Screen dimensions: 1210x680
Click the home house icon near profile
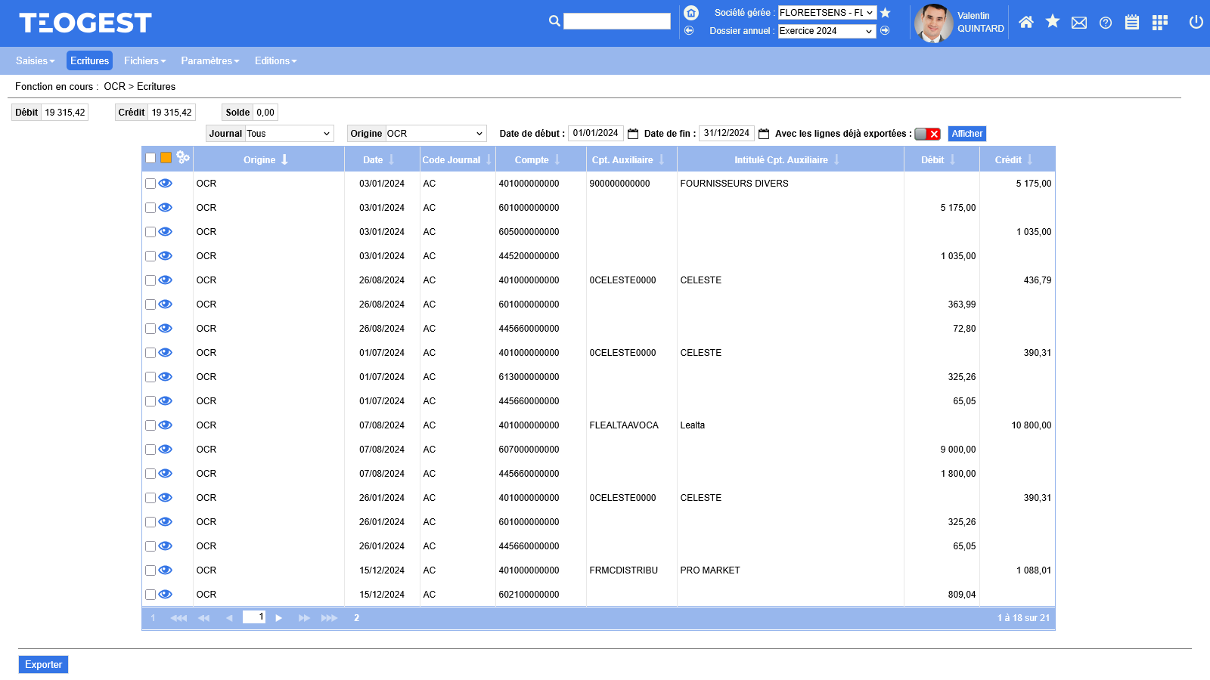tap(1025, 23)
